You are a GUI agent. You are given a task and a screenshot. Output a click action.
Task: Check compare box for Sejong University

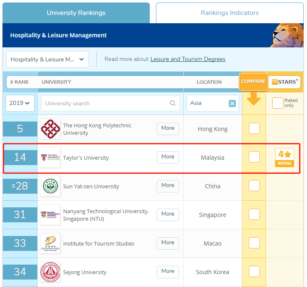tap(254, 271)
